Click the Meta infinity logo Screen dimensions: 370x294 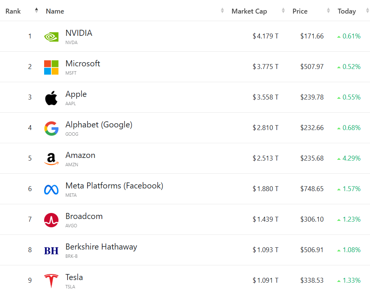[x=51, y=190]
